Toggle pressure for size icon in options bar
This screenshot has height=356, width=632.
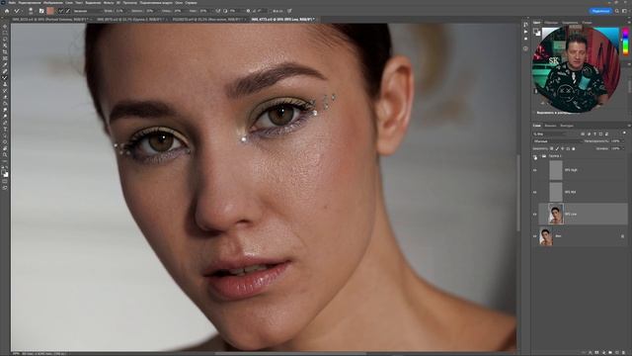click(289, 11)
